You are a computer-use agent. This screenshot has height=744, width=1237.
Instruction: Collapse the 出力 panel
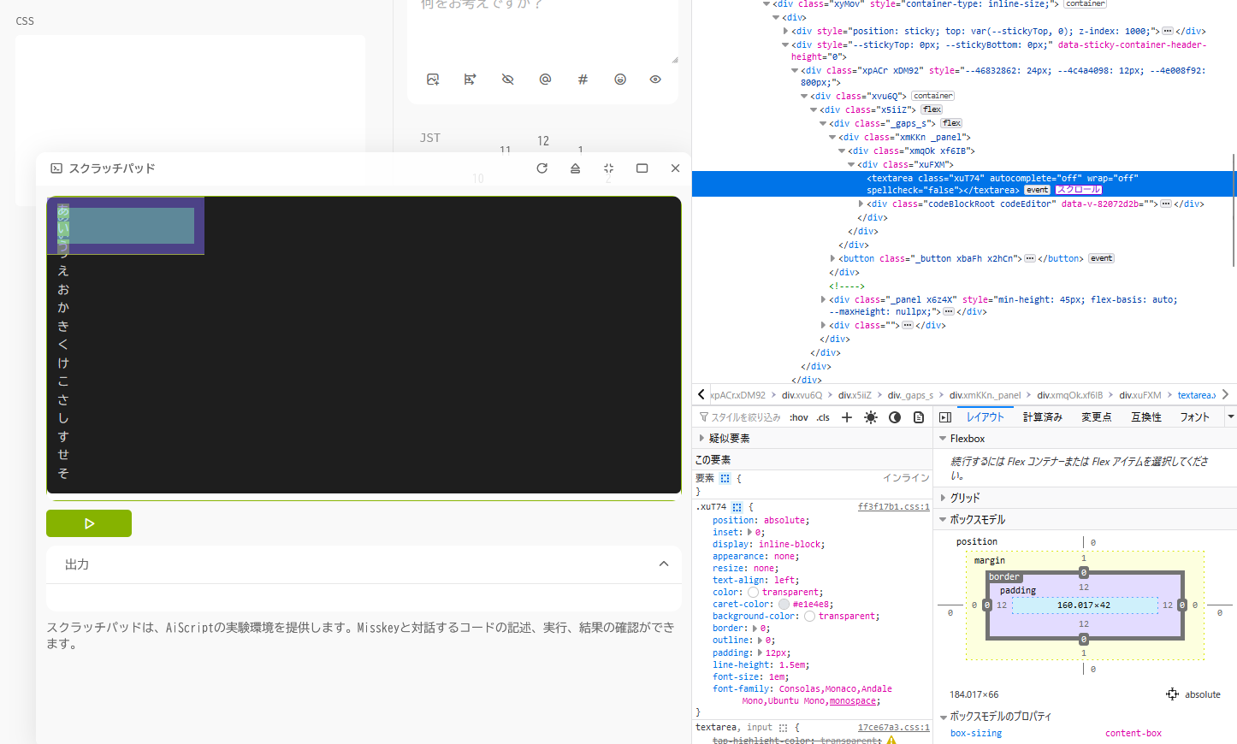(664, 564)
